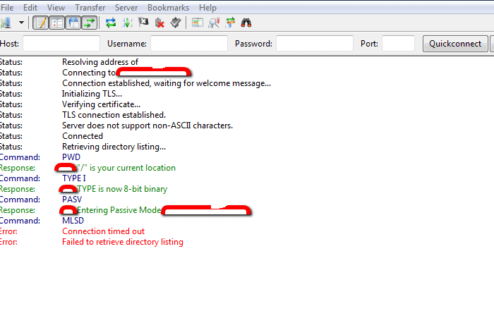Select 'TYPE is now 8-bit binary' response
This screenshot has height=330, width=494.
click(x=122, y=189)
